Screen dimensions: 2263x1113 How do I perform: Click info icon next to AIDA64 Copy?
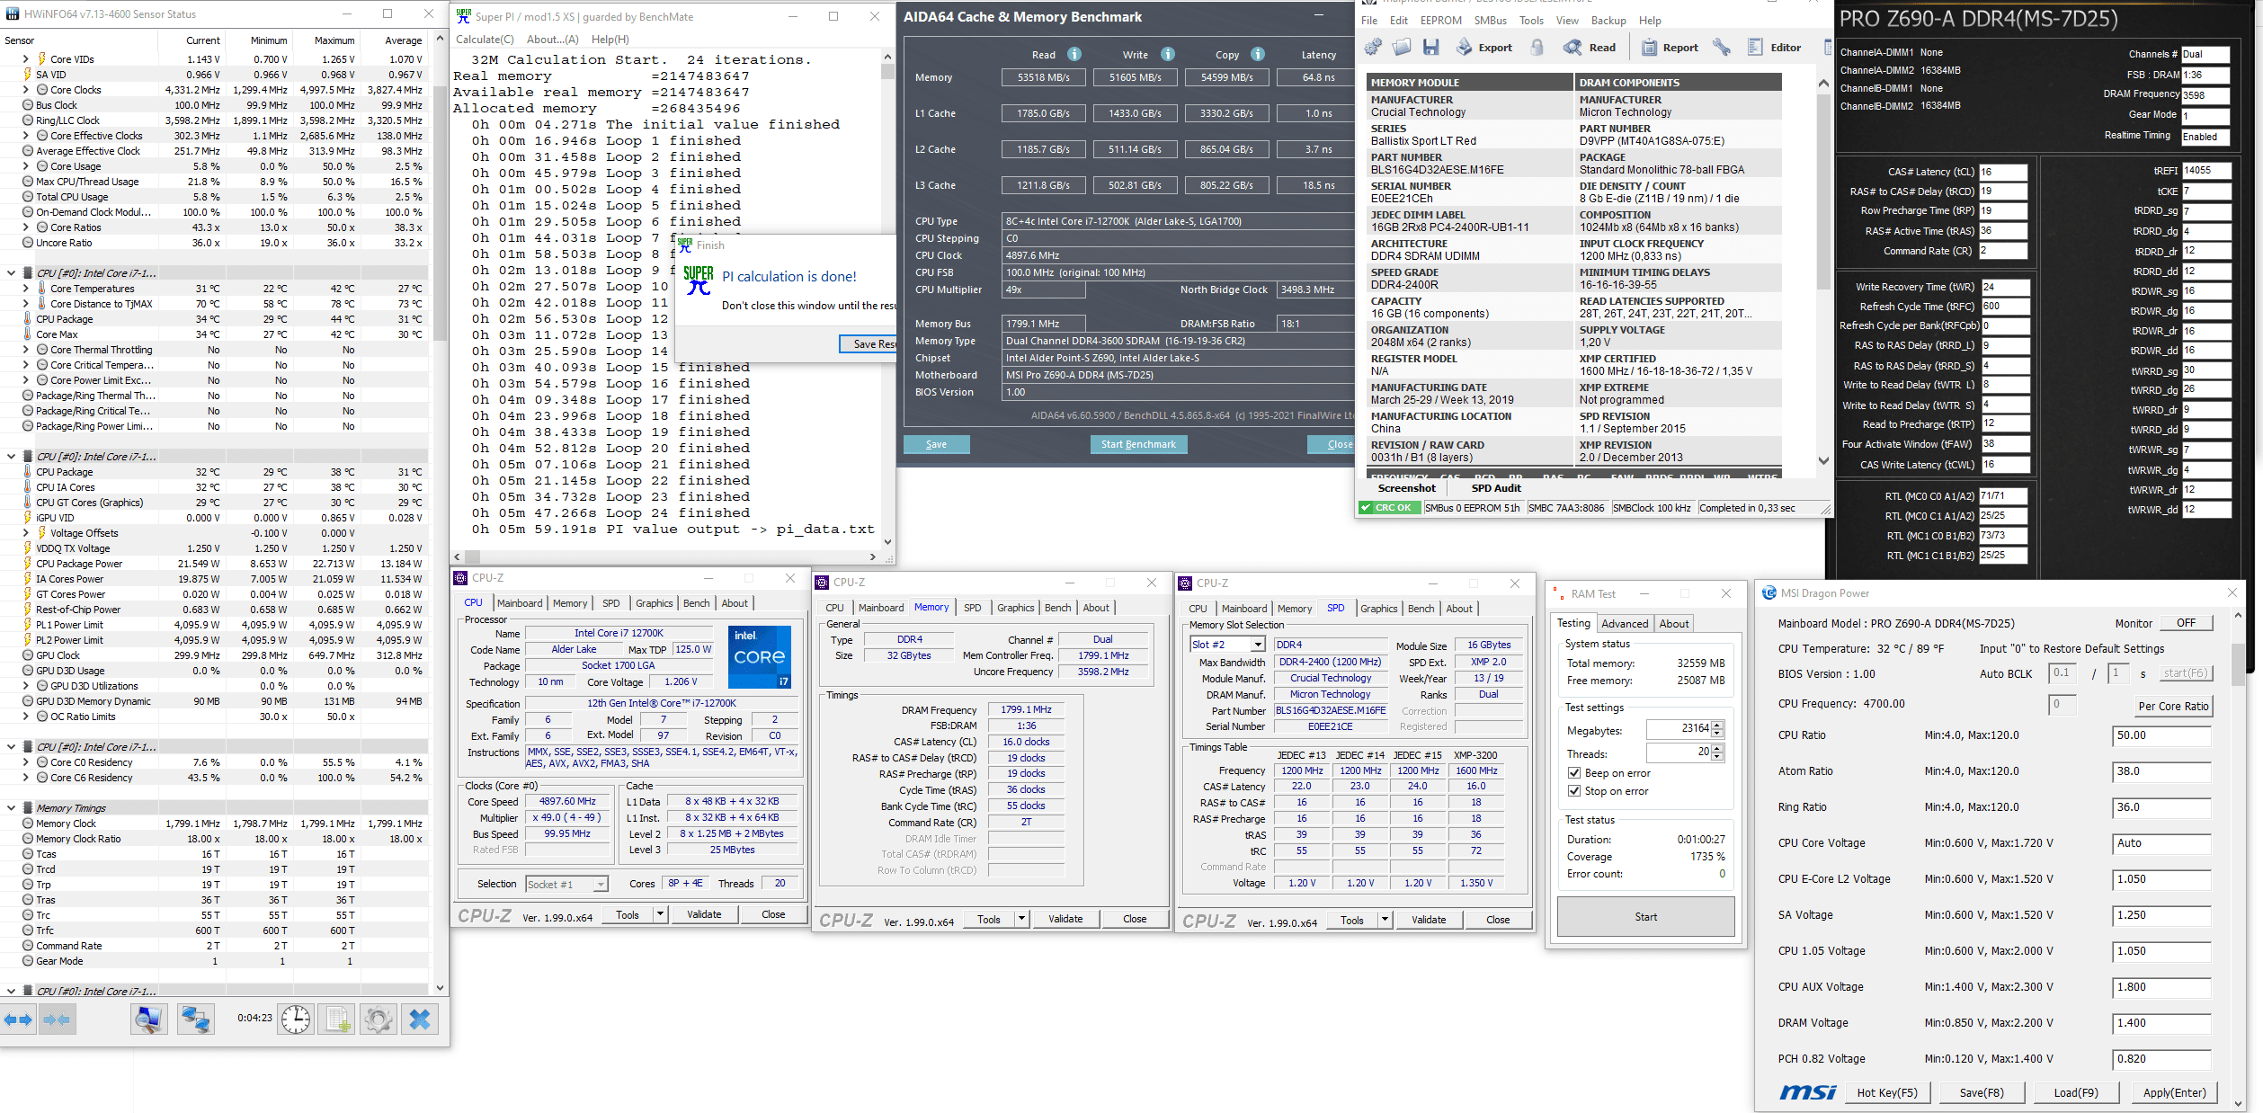(1258, 54)
